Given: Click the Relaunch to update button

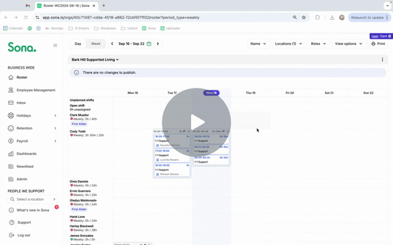Looking at the screenshot, I should tap(369, 18).
